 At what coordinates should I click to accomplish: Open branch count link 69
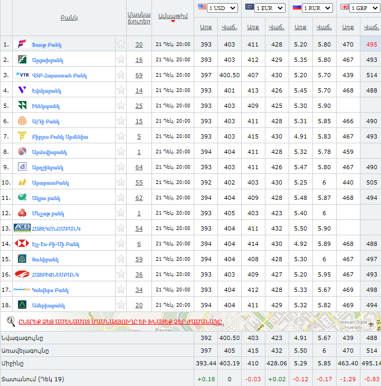pyautogui.click(x=139, y=75)
